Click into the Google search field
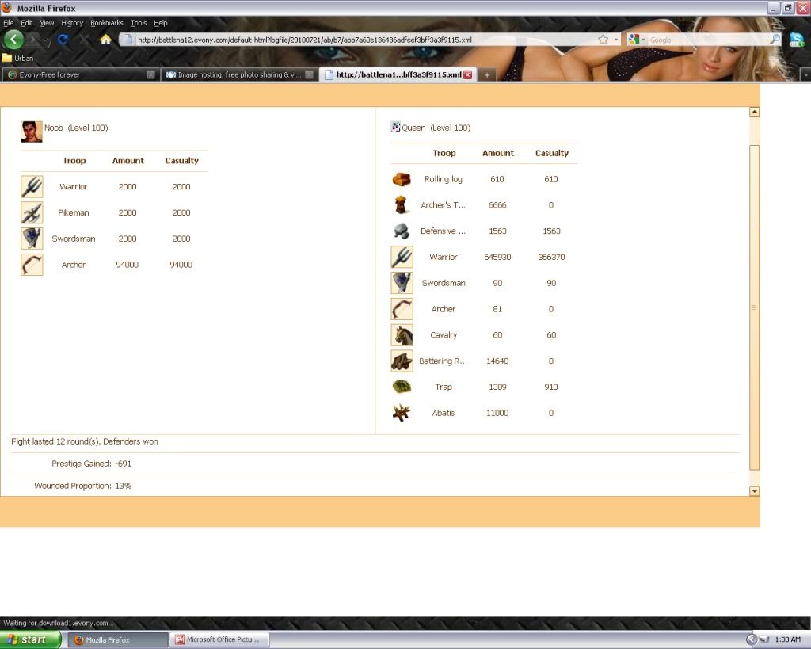The width and height of the screenshot is (811, 649). coord(707,40)
